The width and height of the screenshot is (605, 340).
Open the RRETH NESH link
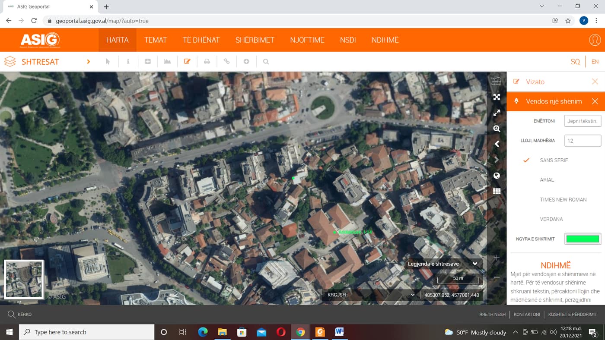coord(492,315)
